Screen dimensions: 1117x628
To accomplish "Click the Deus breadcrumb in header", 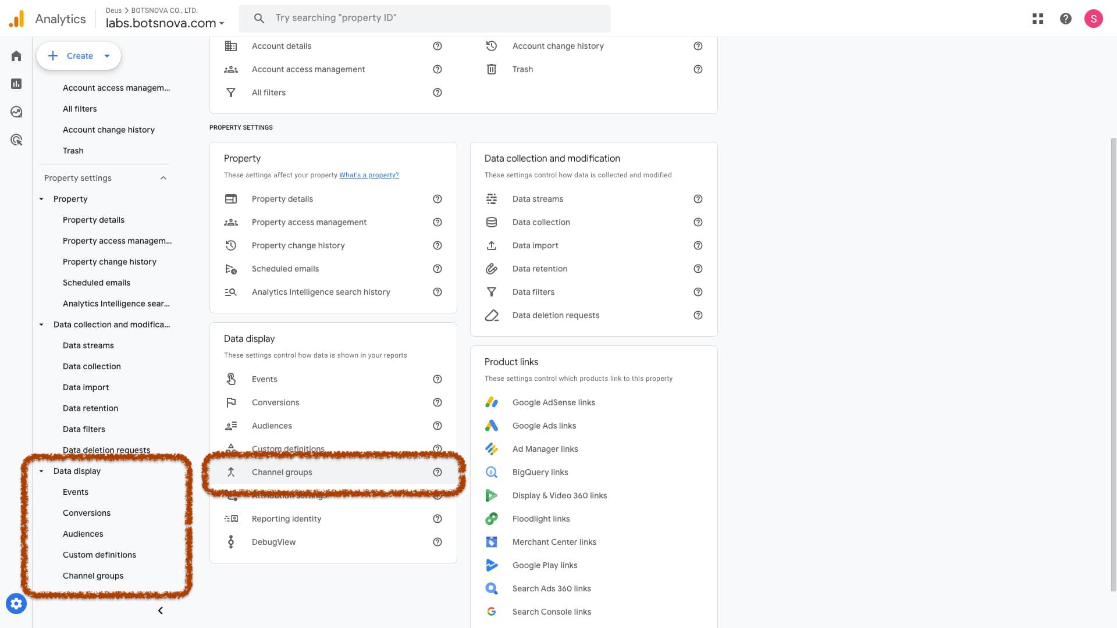I will point(113,10).
